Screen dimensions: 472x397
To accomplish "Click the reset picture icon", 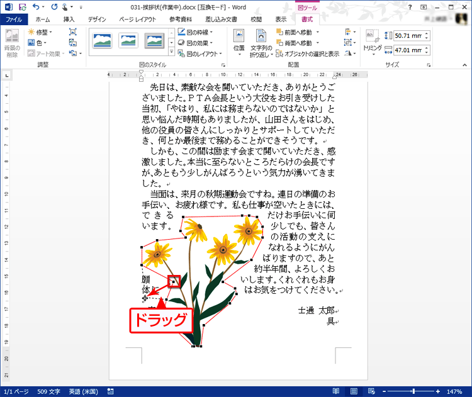I will click(73, 53).
